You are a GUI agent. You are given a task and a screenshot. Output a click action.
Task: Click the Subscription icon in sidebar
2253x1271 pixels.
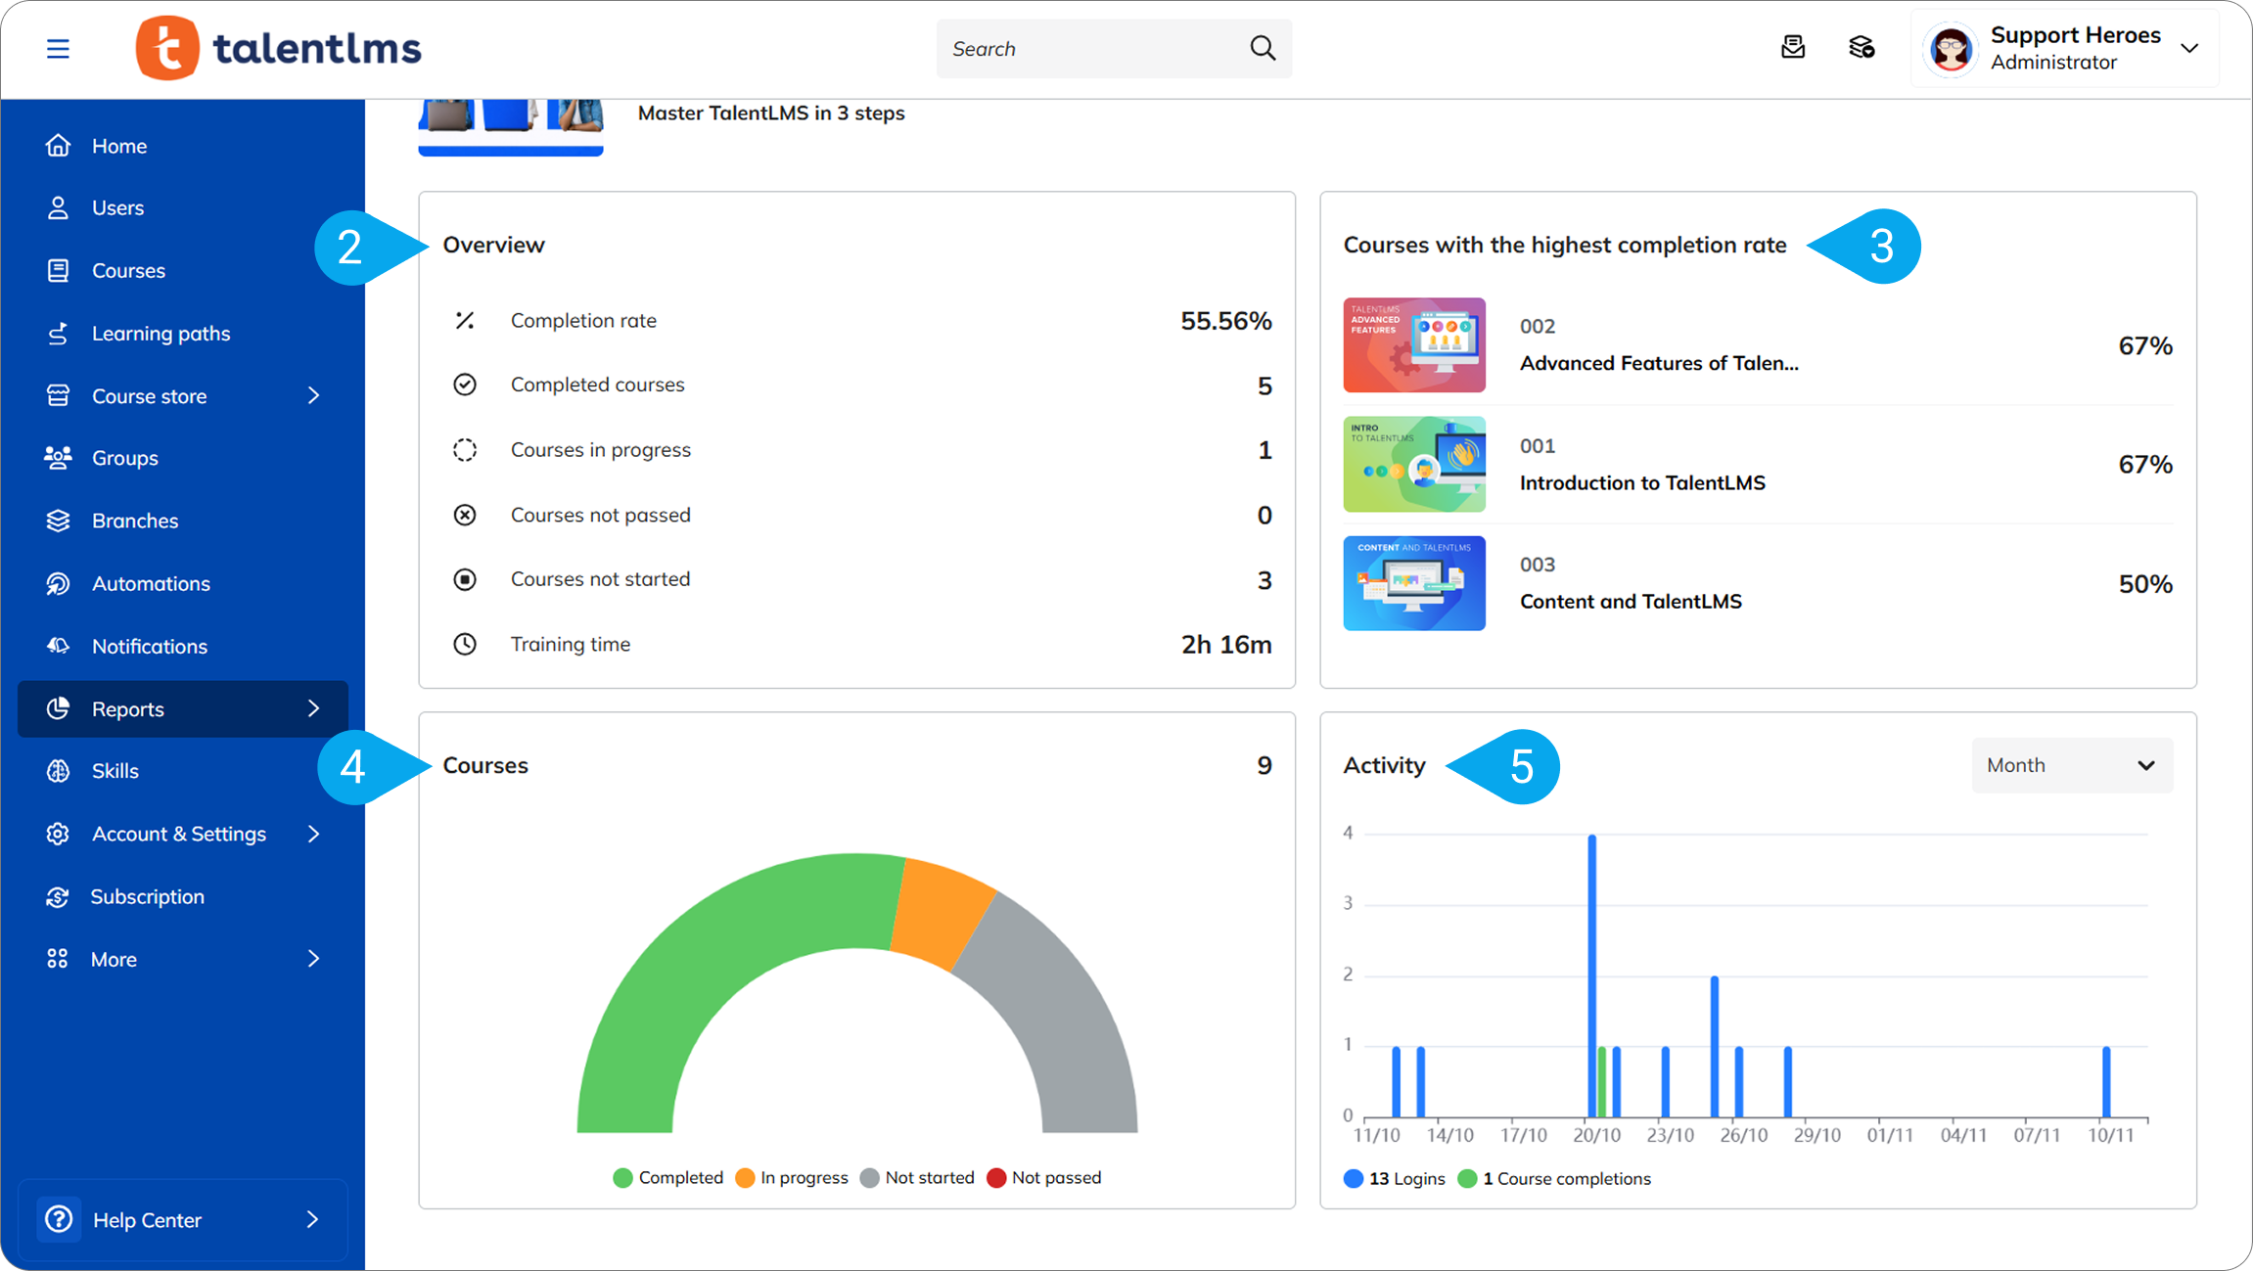pyautogui.click(x=58, y=896)
